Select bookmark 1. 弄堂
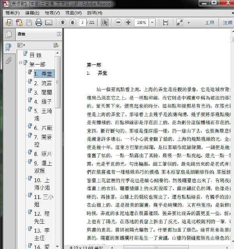 (x=44, y=74)
